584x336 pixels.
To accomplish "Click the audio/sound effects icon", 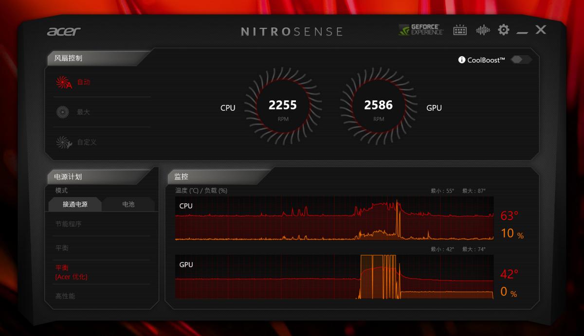I will (x=482, y=30).
